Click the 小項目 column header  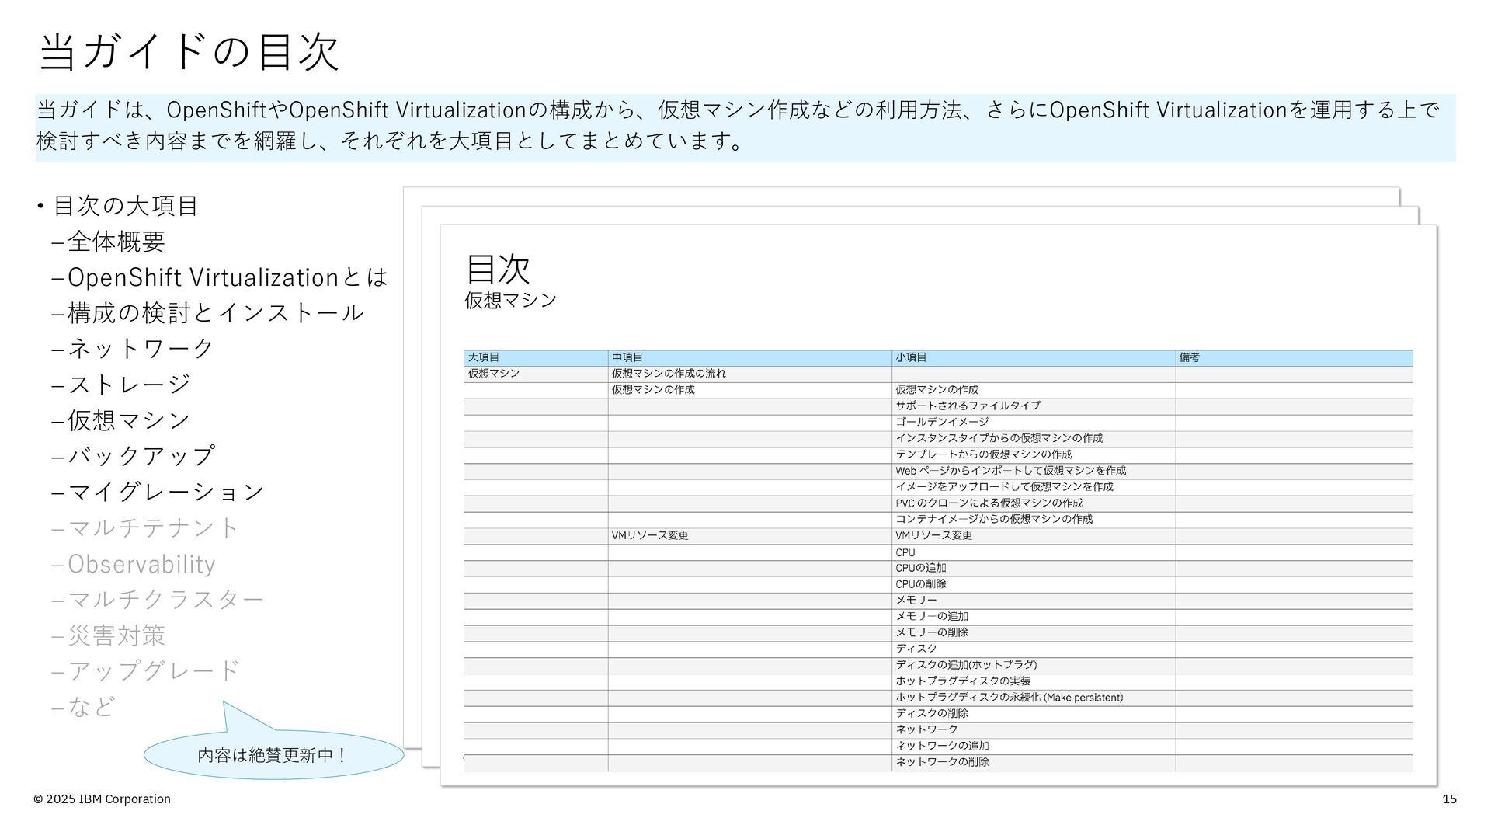coord(911,357)
